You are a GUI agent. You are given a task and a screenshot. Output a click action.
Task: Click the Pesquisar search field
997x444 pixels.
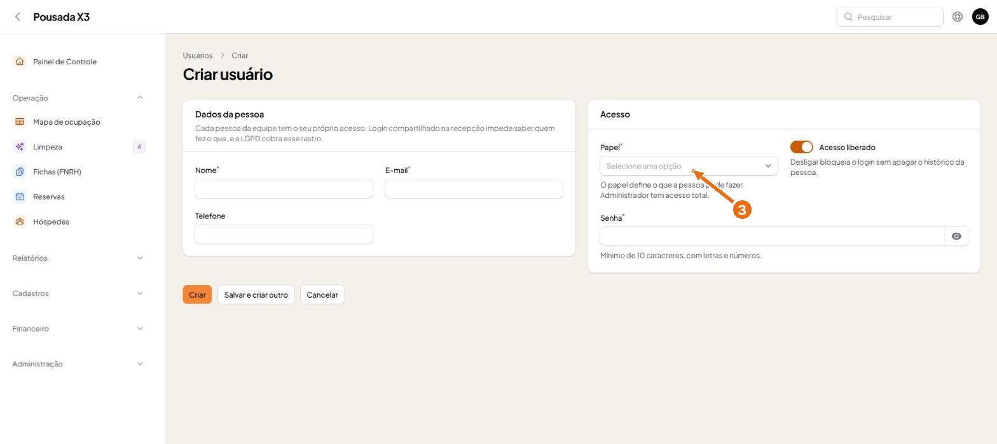point(890,17)
